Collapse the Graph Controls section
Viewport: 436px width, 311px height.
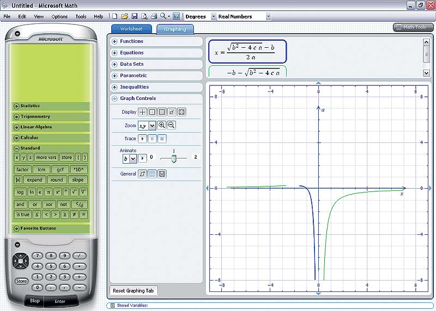point(114,98)
